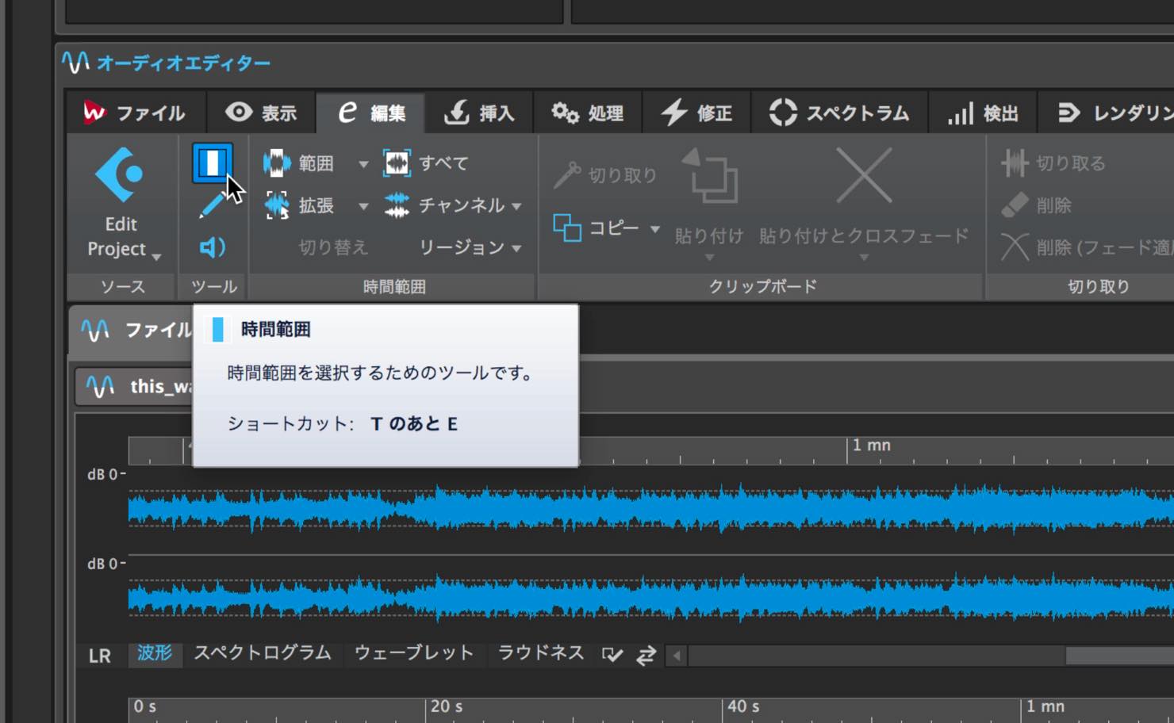Open the 検出 analyze tab
This screenshot has height=723, width=1174.
point(983,113)
